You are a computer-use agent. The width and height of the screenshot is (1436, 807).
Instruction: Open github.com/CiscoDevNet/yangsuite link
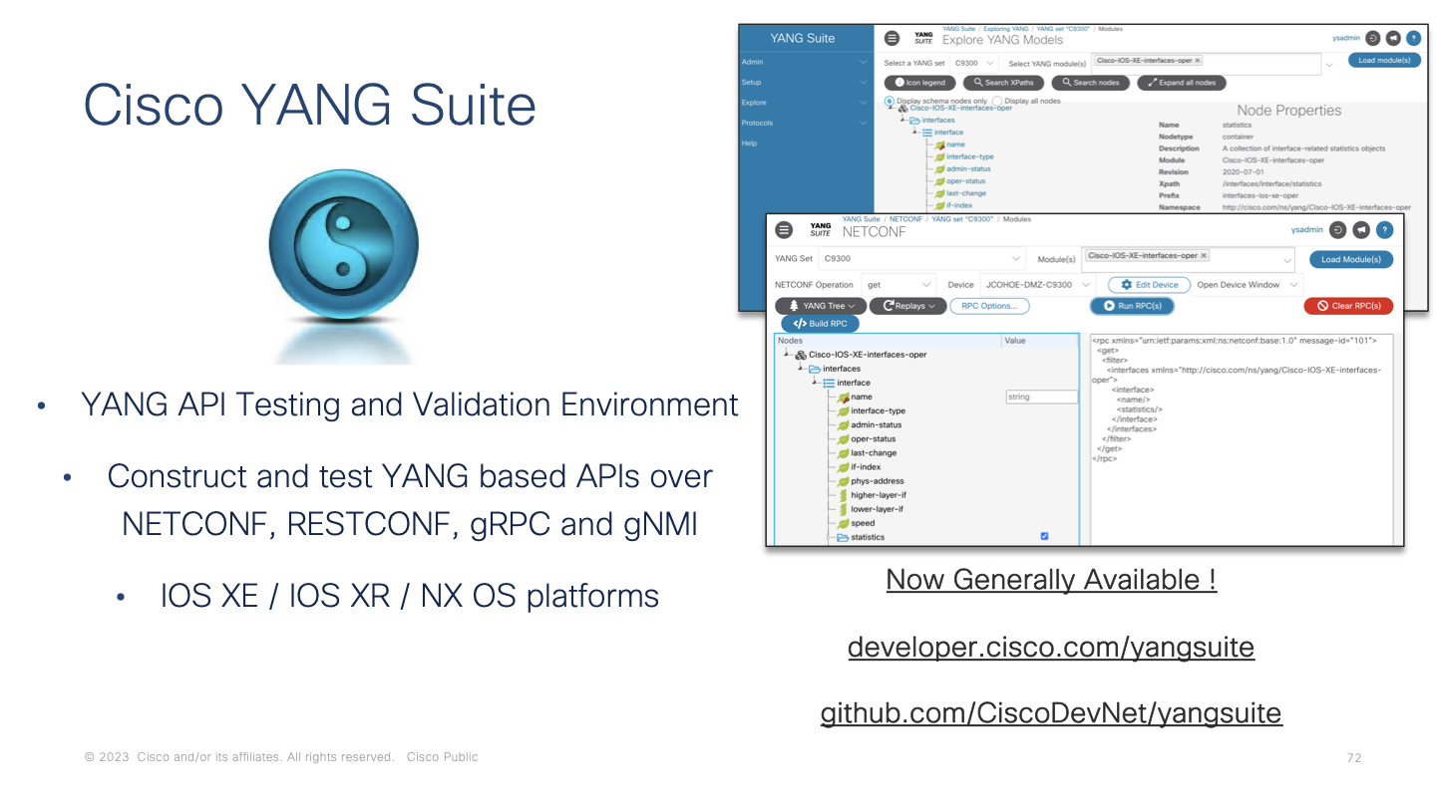click(x=1051, y=713)
